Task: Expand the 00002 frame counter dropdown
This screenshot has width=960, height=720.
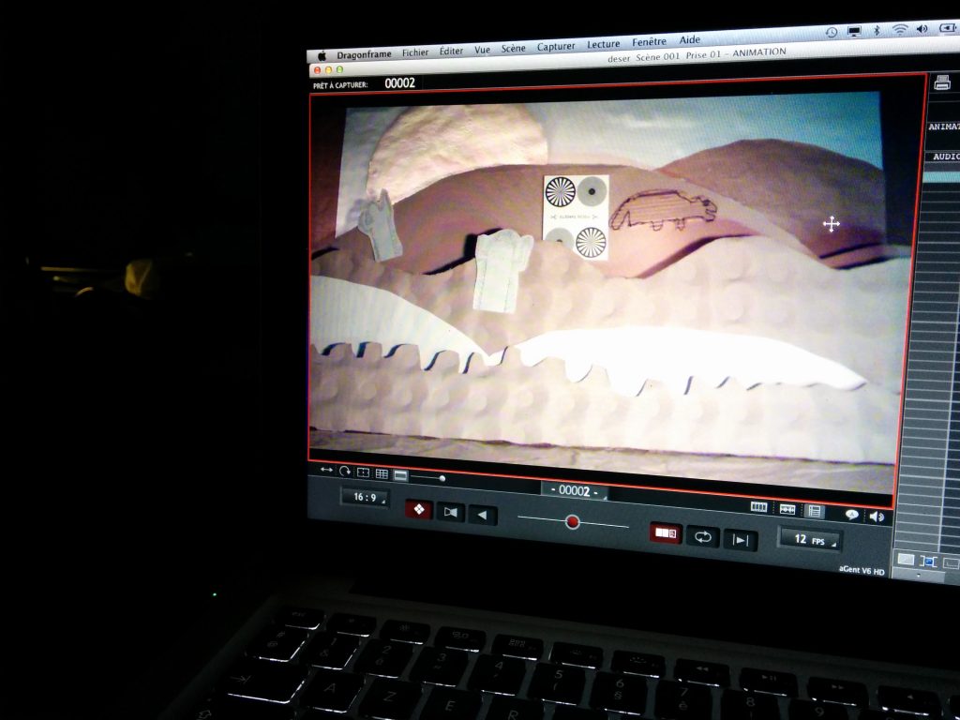Action: [x=574, y=491]
